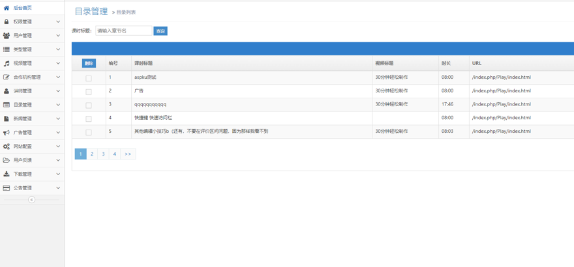Expand the 网站配置 chevron arrow
Image resolution: width=574 pixels, height=267 pixels.
[x=58, y=146]
